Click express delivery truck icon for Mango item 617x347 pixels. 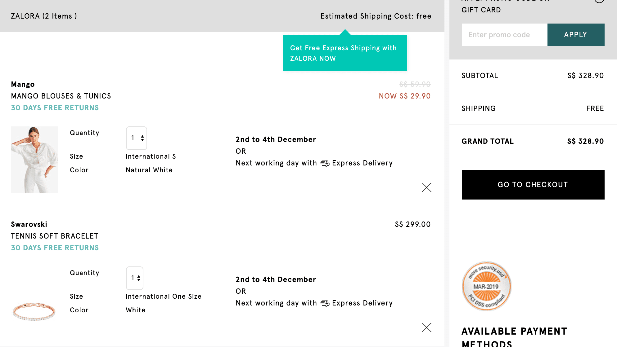pos(325,163)
